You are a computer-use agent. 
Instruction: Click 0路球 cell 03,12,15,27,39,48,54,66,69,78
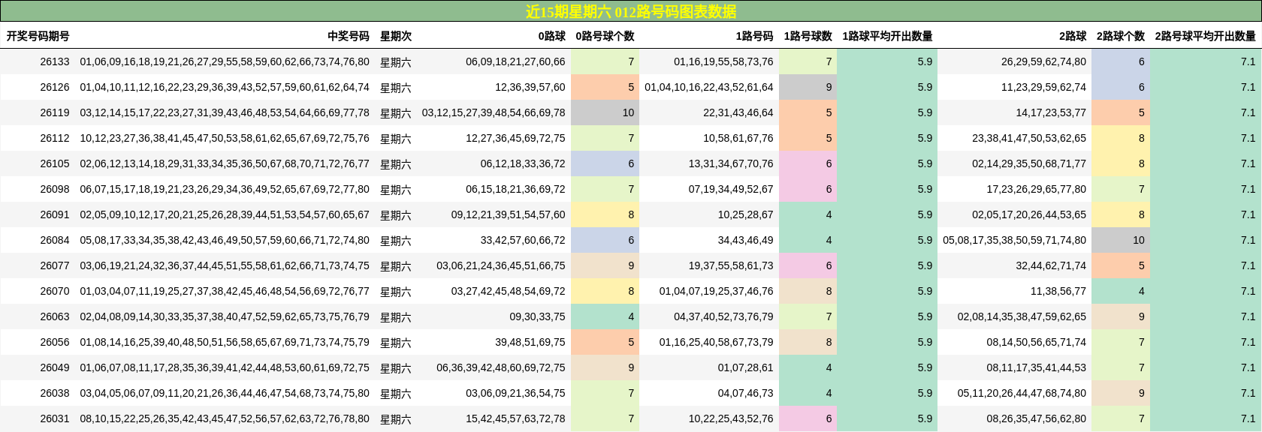point(494,112)
